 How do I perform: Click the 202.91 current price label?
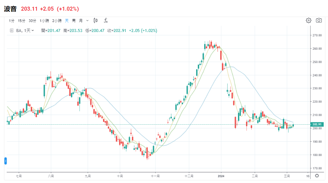click(317, 124)
